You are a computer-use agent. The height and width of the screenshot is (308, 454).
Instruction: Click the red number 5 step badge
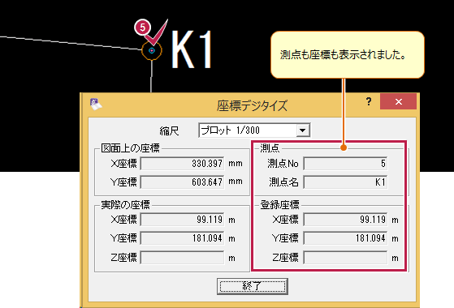click(142, 28)
